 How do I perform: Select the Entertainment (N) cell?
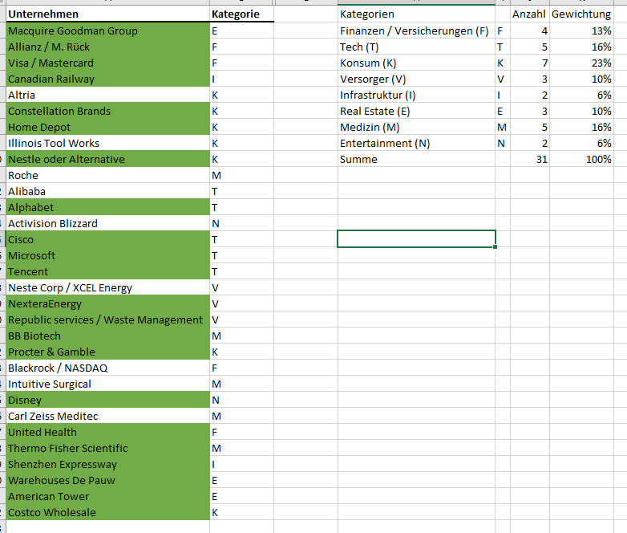click(x=416, y=143)
